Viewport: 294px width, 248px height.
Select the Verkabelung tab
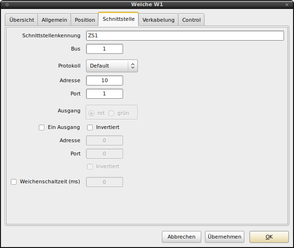158,20
